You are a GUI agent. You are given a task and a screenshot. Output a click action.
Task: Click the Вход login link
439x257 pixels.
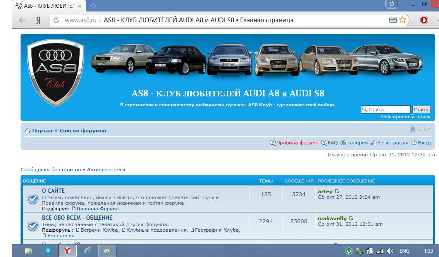(x=421, y=143)
